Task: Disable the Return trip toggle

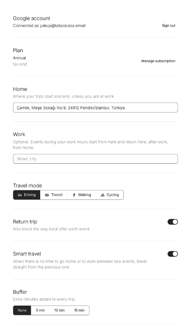Action: pyautogui.click(x=172, y=222)
